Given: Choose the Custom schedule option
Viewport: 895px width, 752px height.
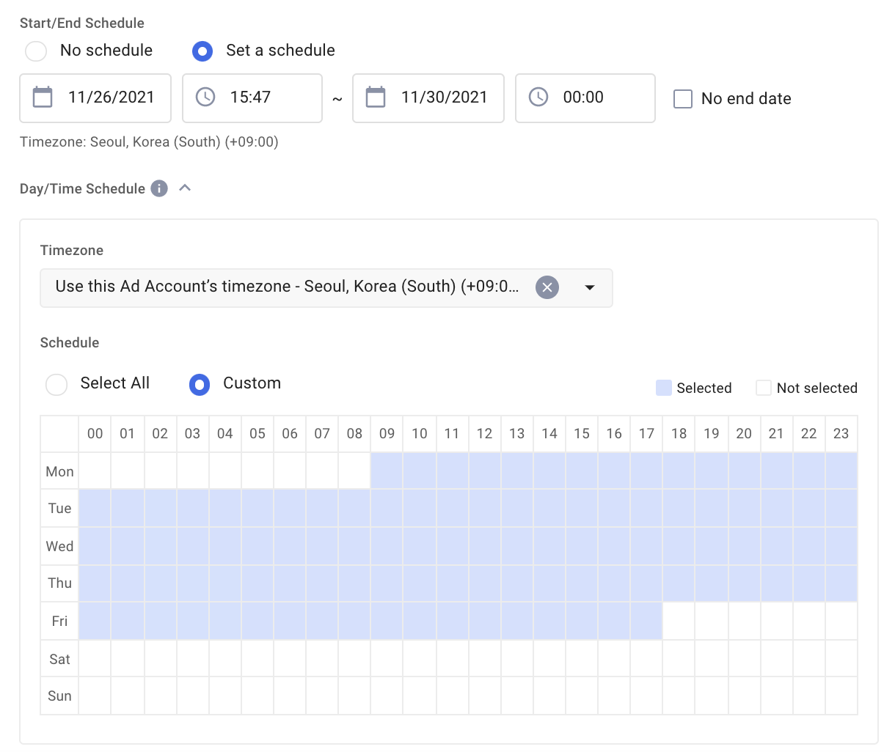Looking at the screenshot, I should (200, 384).
